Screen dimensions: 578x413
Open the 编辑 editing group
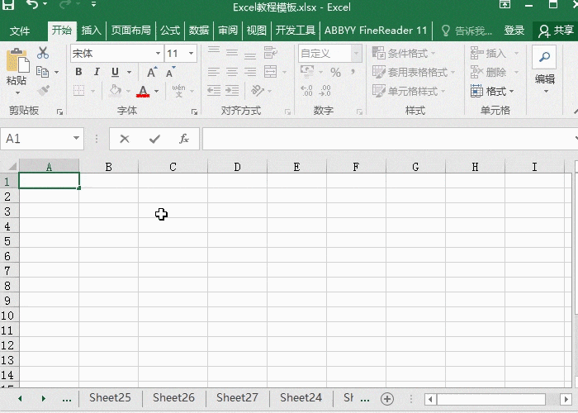pos(545,70)
